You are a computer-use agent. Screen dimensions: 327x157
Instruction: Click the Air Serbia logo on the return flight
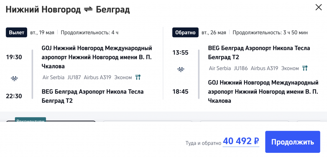(x=180, y=69)
